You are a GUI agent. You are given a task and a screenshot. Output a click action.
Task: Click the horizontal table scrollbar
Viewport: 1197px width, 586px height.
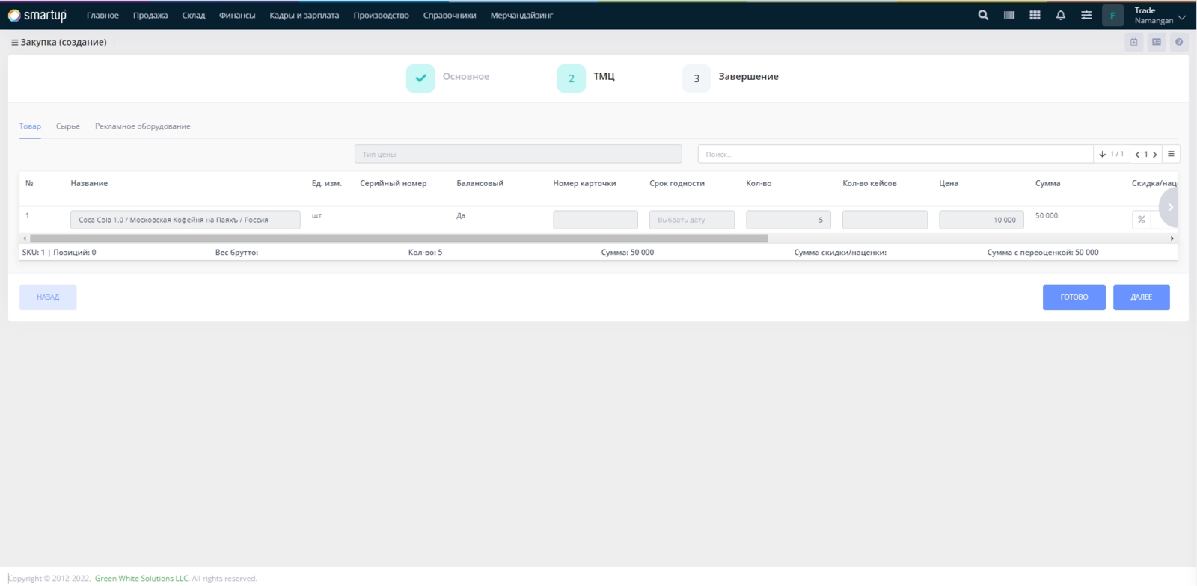tap(398, 238)
